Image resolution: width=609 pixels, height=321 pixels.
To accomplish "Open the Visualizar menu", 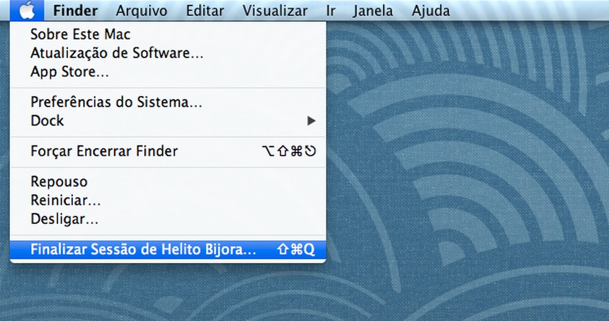I will tap(275, 11).
